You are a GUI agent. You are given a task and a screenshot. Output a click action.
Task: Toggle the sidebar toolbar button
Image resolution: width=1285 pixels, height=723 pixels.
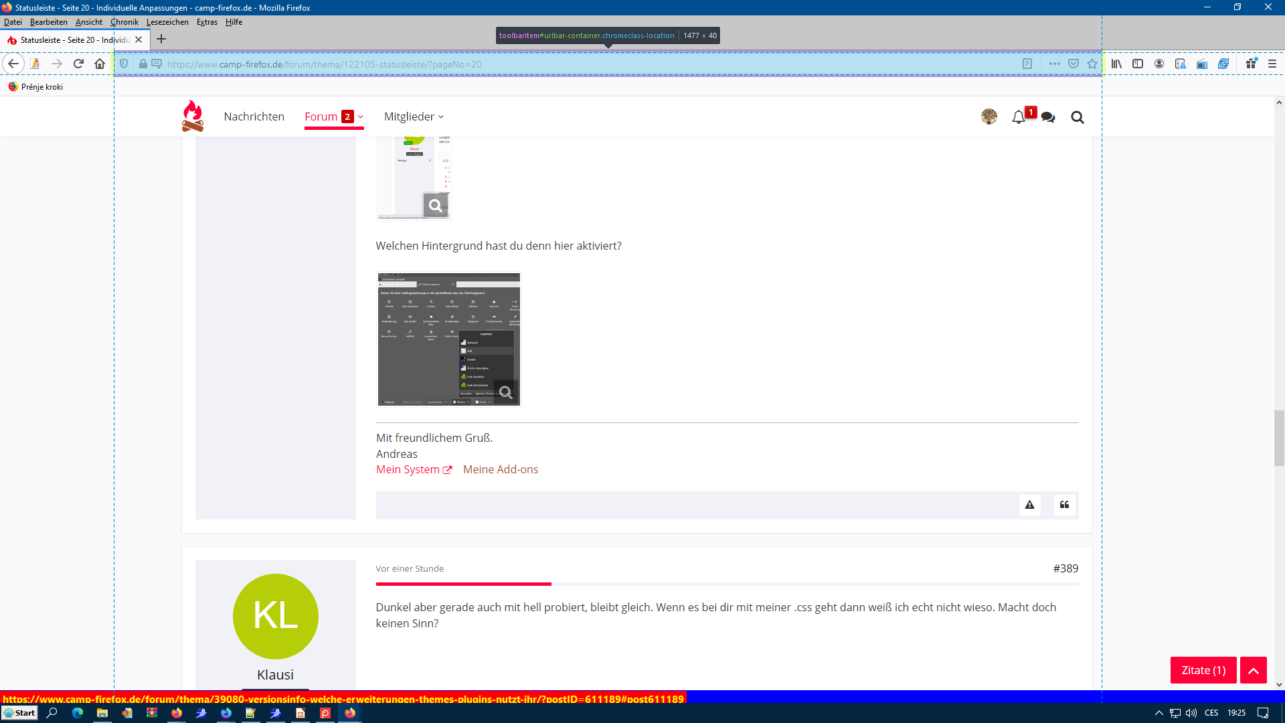click(1138, 64)
